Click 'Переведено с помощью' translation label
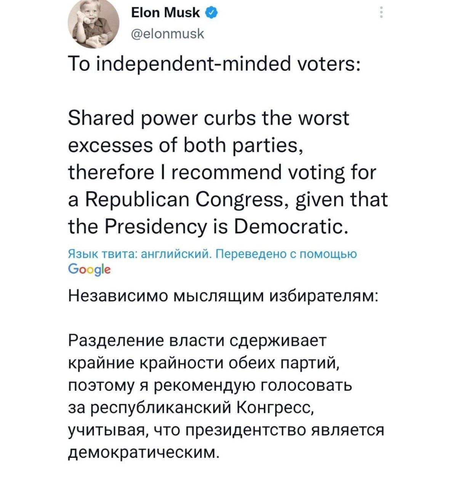Image resolution: width=462 pixels, height=488 pixels. coord(286,254)
